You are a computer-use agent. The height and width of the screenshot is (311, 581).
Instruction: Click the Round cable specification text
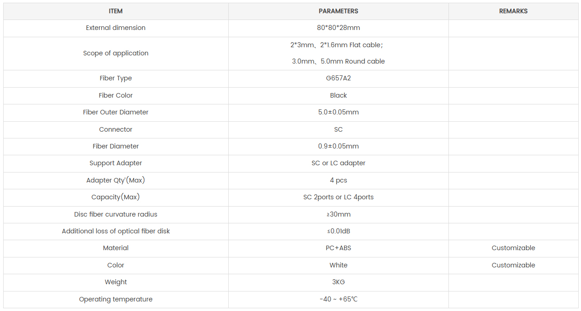[338, 61]
